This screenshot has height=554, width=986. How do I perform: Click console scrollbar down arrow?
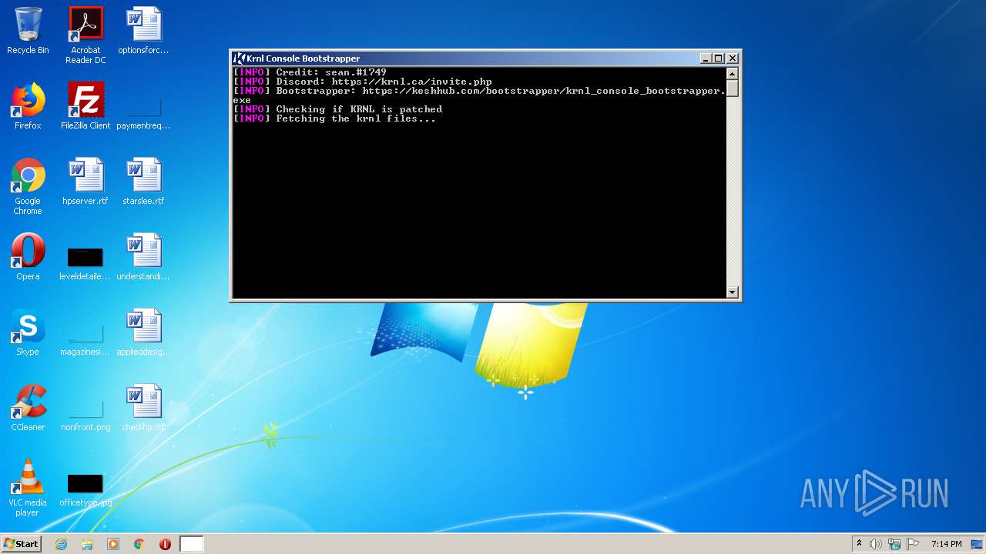tap(733, 292)
